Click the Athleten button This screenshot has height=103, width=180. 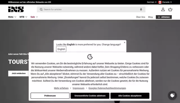tap(164, 17)
